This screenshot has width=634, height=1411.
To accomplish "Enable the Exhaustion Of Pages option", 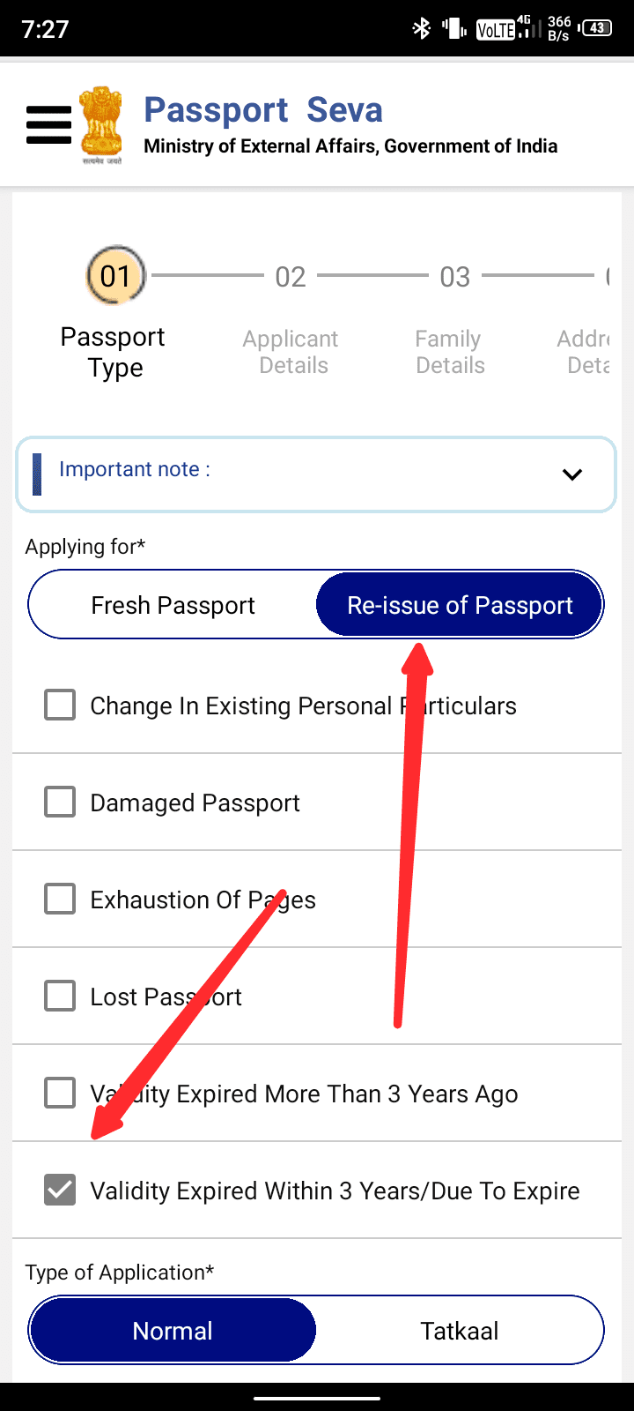I will pyautogui.click(x=60, y=900).
